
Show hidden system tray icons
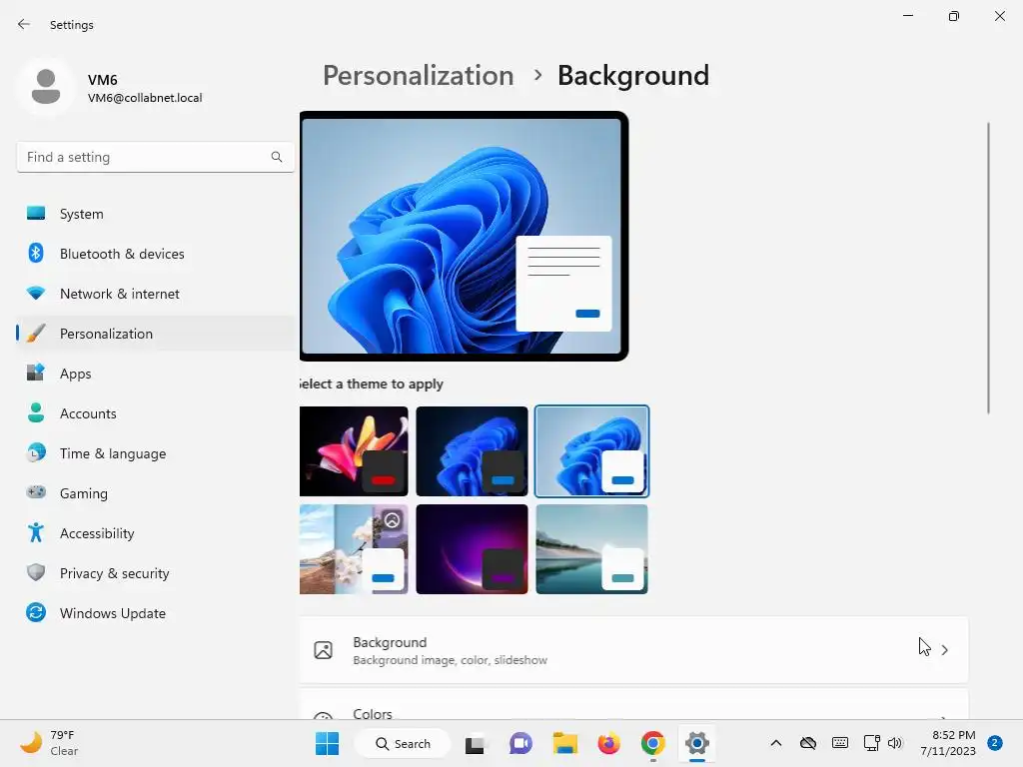pyautogui.click(x=775, y=743)
